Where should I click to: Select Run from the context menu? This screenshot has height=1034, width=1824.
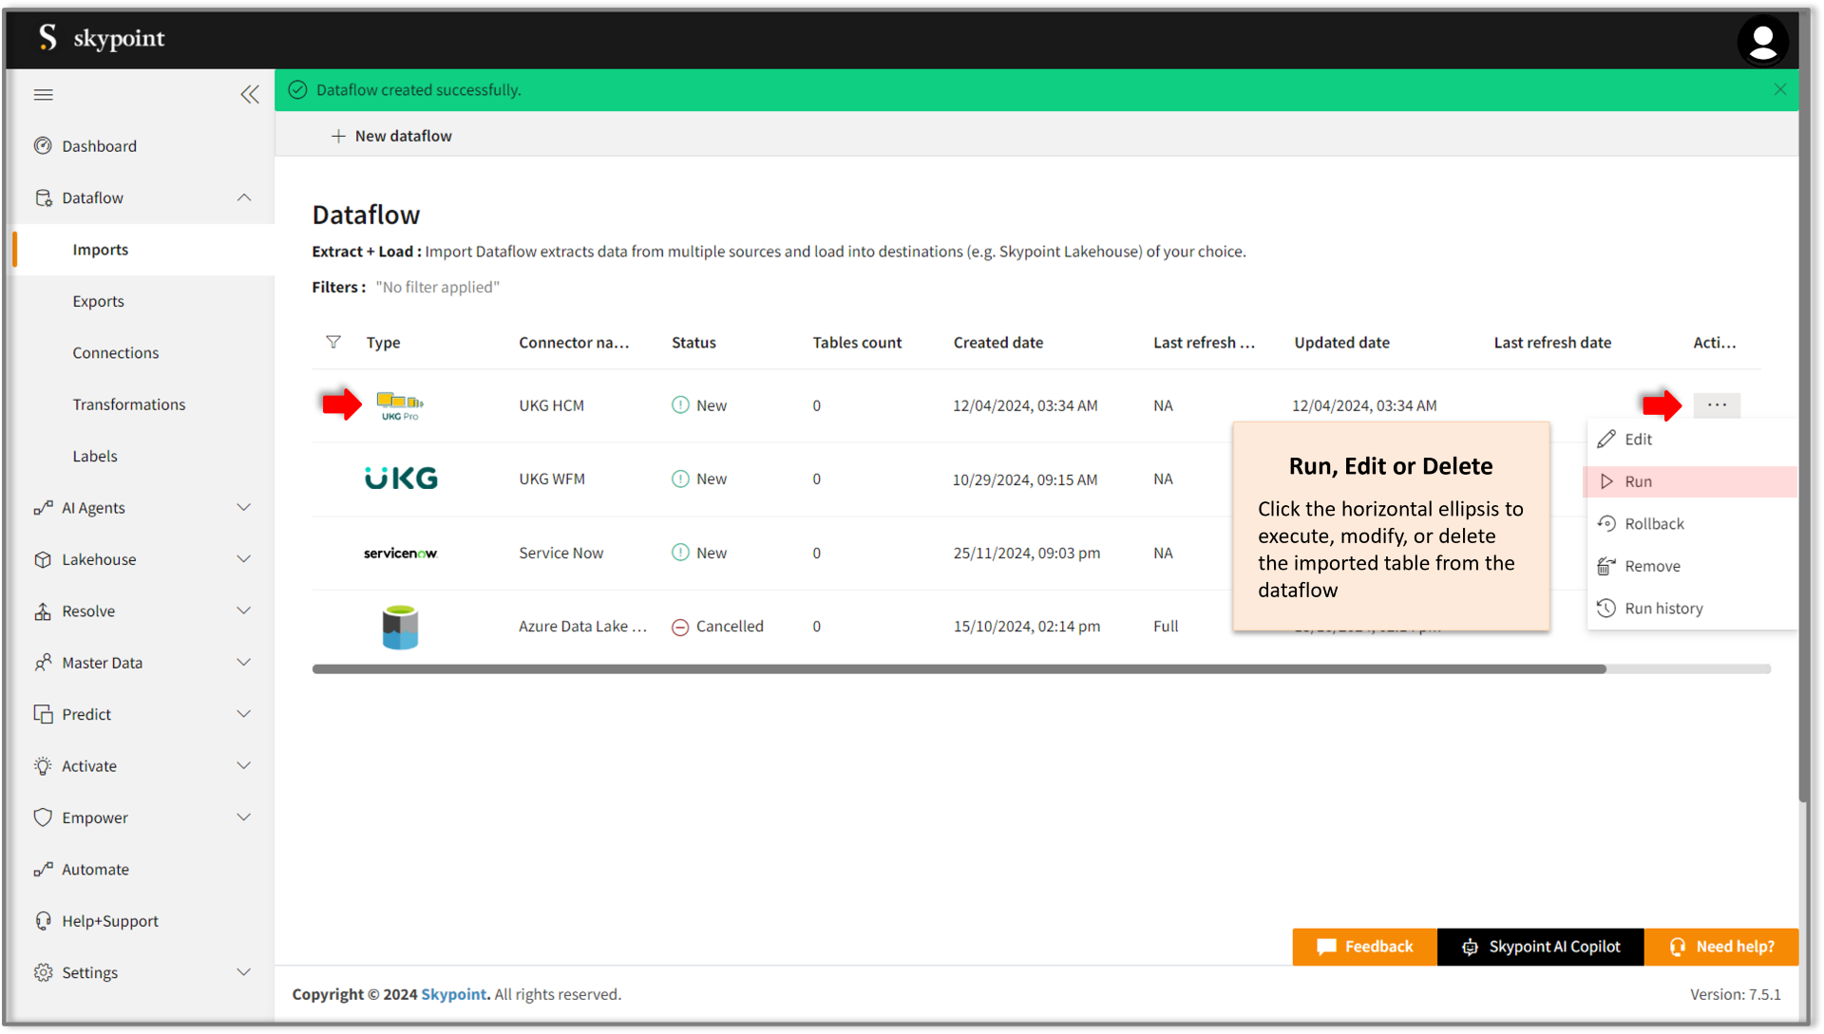click(1638, 481)
